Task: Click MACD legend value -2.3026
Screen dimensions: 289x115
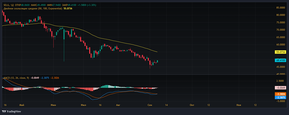Action: click(55, 78)
